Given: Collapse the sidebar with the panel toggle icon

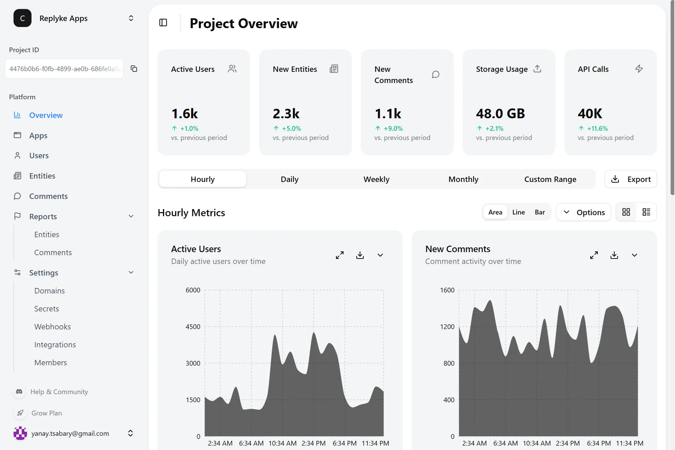Looking at the screenshot, I should 163,22.
